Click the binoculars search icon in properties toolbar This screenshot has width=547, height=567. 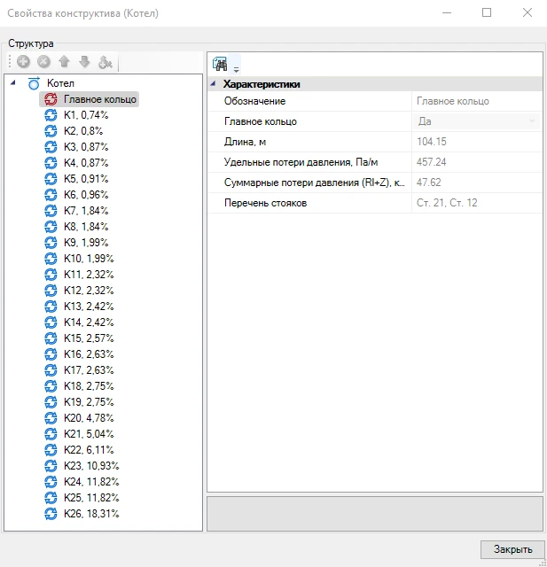click(220, 64)
